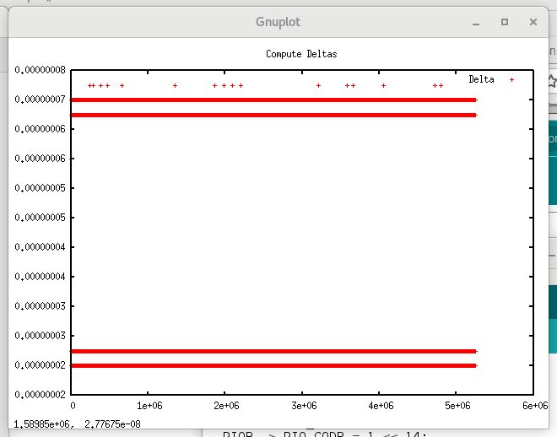Click the 0.00000008 y-axis label
Image resolution: width=557 pixels, height=437 pixels.
[x=41, y=70]
